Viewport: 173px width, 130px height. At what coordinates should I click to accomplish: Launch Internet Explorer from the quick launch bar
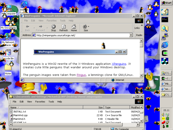(165, 45)
